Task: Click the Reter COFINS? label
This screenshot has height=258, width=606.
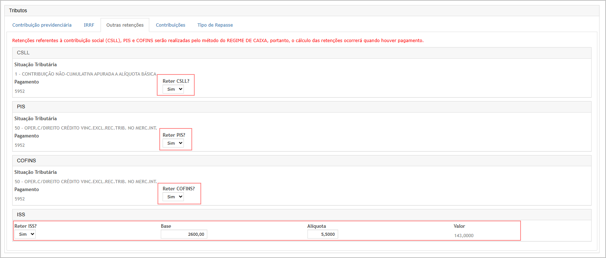Action: coord(178,189)
